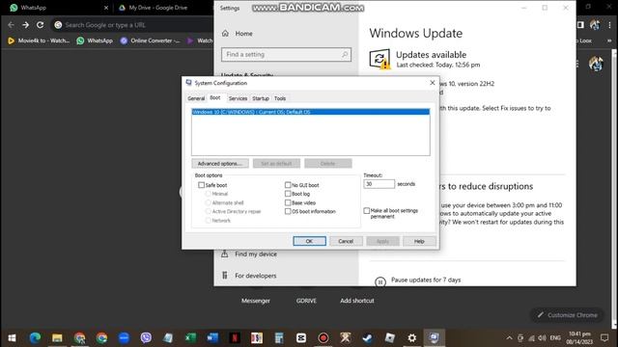
Task: Open Bandicam recorder from taskbar
Action: (x=323, y=337)
